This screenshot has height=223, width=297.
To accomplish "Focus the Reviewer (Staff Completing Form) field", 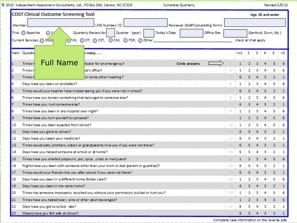I will 255,23.
